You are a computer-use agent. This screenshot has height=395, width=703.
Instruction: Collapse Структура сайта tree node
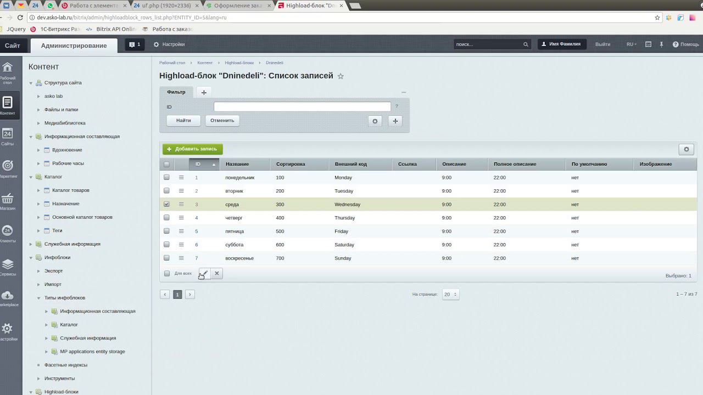(x=31, y=83)
